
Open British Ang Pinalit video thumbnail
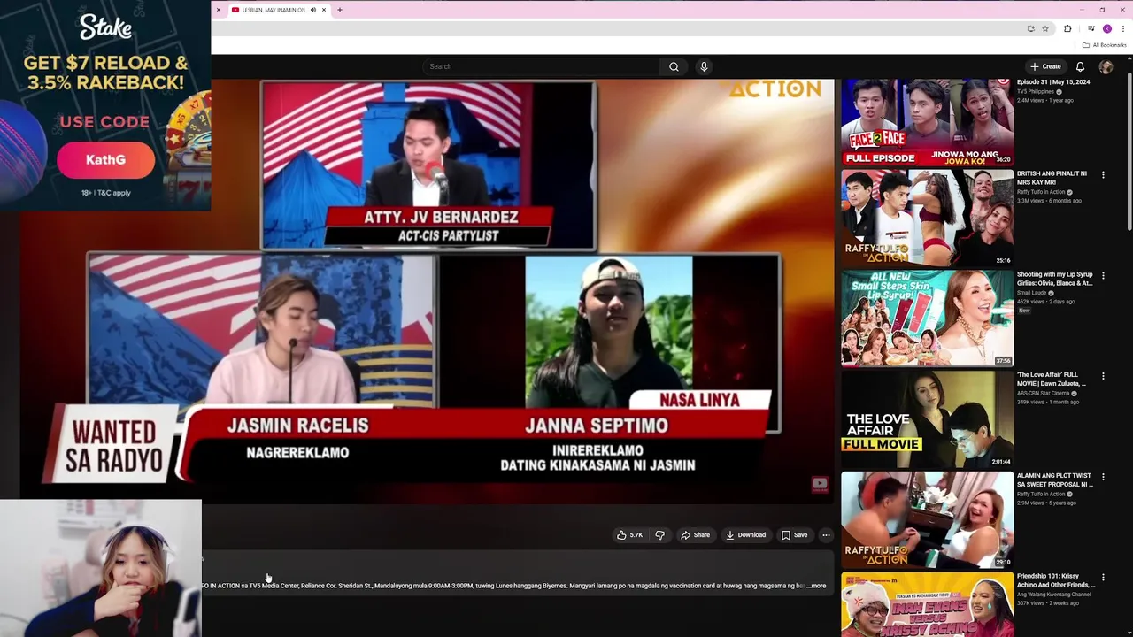click(x=927, y=218)
